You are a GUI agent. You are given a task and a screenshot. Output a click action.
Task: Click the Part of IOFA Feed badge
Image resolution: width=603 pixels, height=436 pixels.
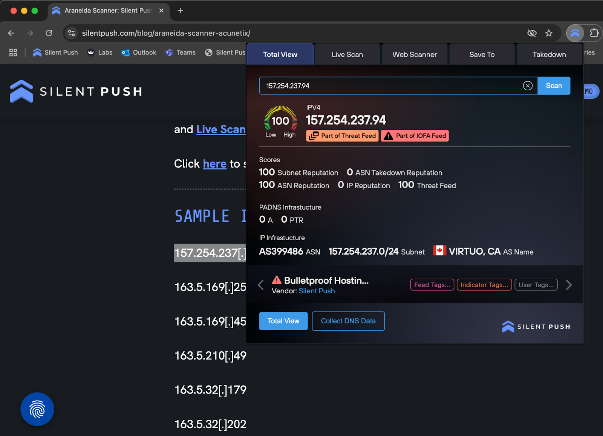click(415, 136)
